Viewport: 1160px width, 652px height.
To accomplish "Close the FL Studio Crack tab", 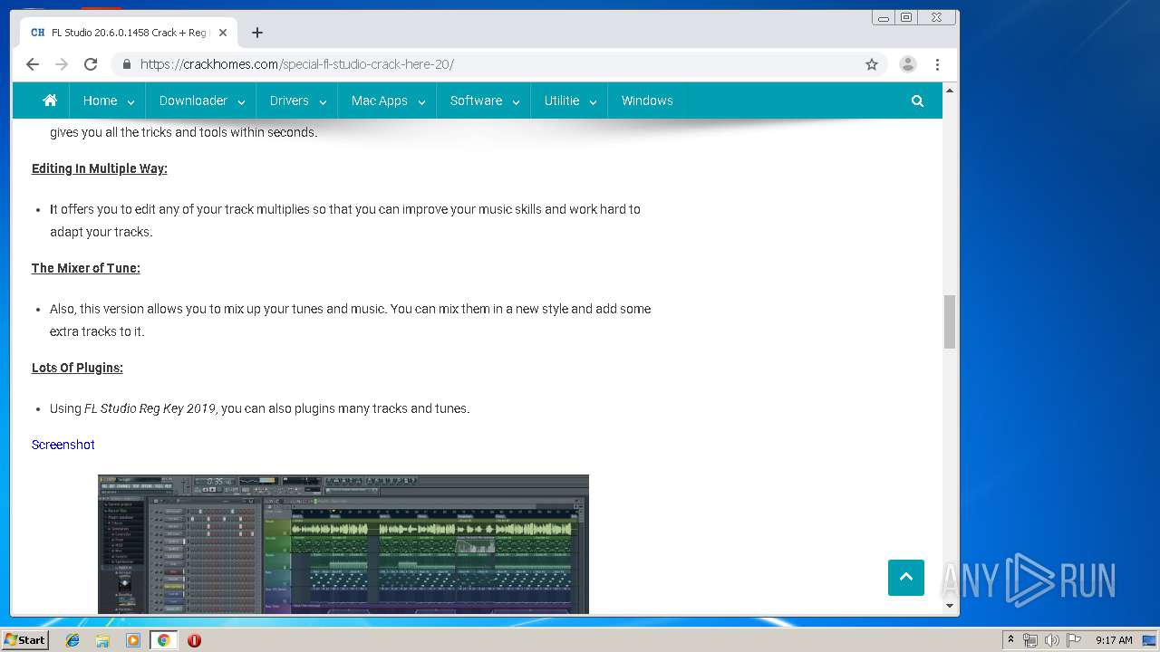I will click(x=223, y=33).
